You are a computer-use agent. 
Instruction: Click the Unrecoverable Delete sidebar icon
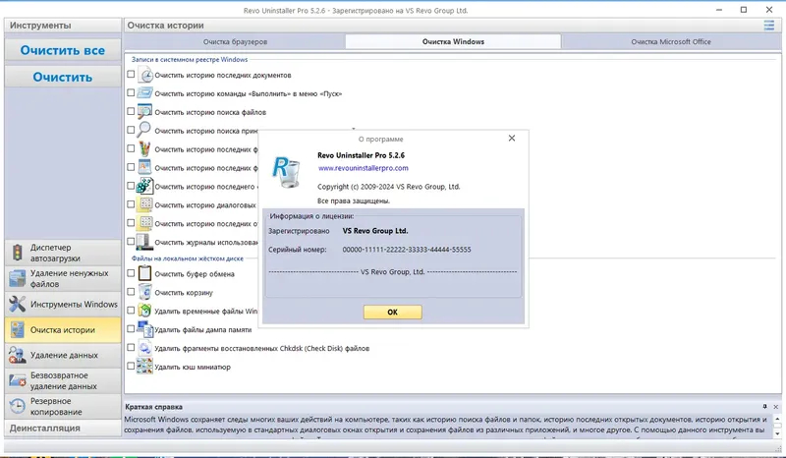(x=17, y=380)
